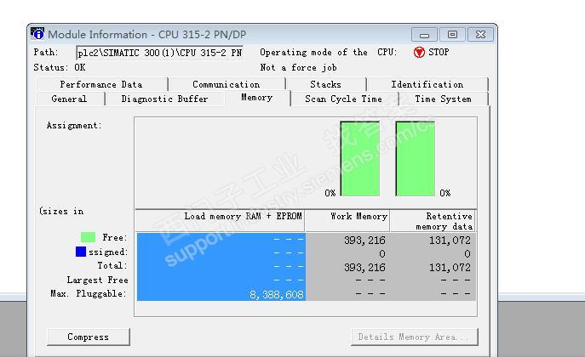Click the green Free legend swatch
The image size is (585, 357).
tap(88, 237)
